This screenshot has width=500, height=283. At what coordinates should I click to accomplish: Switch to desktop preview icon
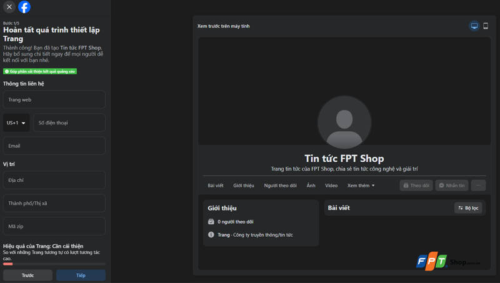coord(474,26)
